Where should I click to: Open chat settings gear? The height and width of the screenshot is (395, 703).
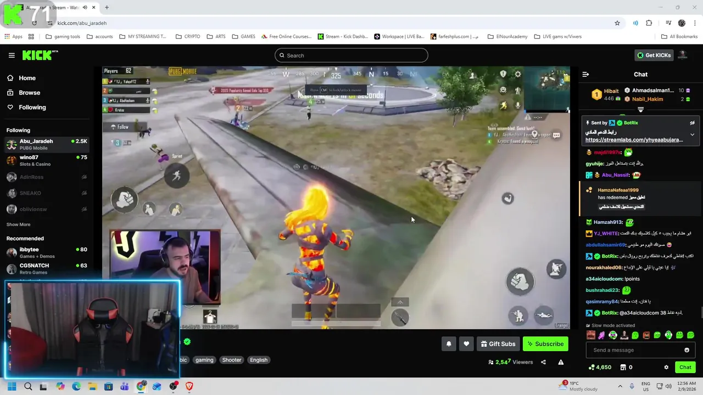tap(666, 367)
